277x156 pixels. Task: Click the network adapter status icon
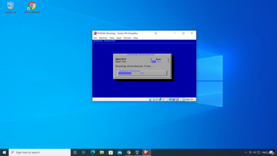tap(160, 99)
